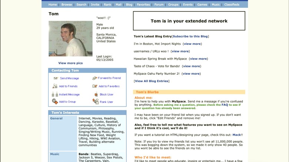Click the General interests row label
The image size is (289, 162).
pyautogui.click(x=56, y=118)
